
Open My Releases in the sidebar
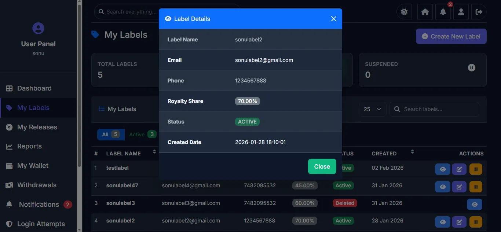pos(38,127)
